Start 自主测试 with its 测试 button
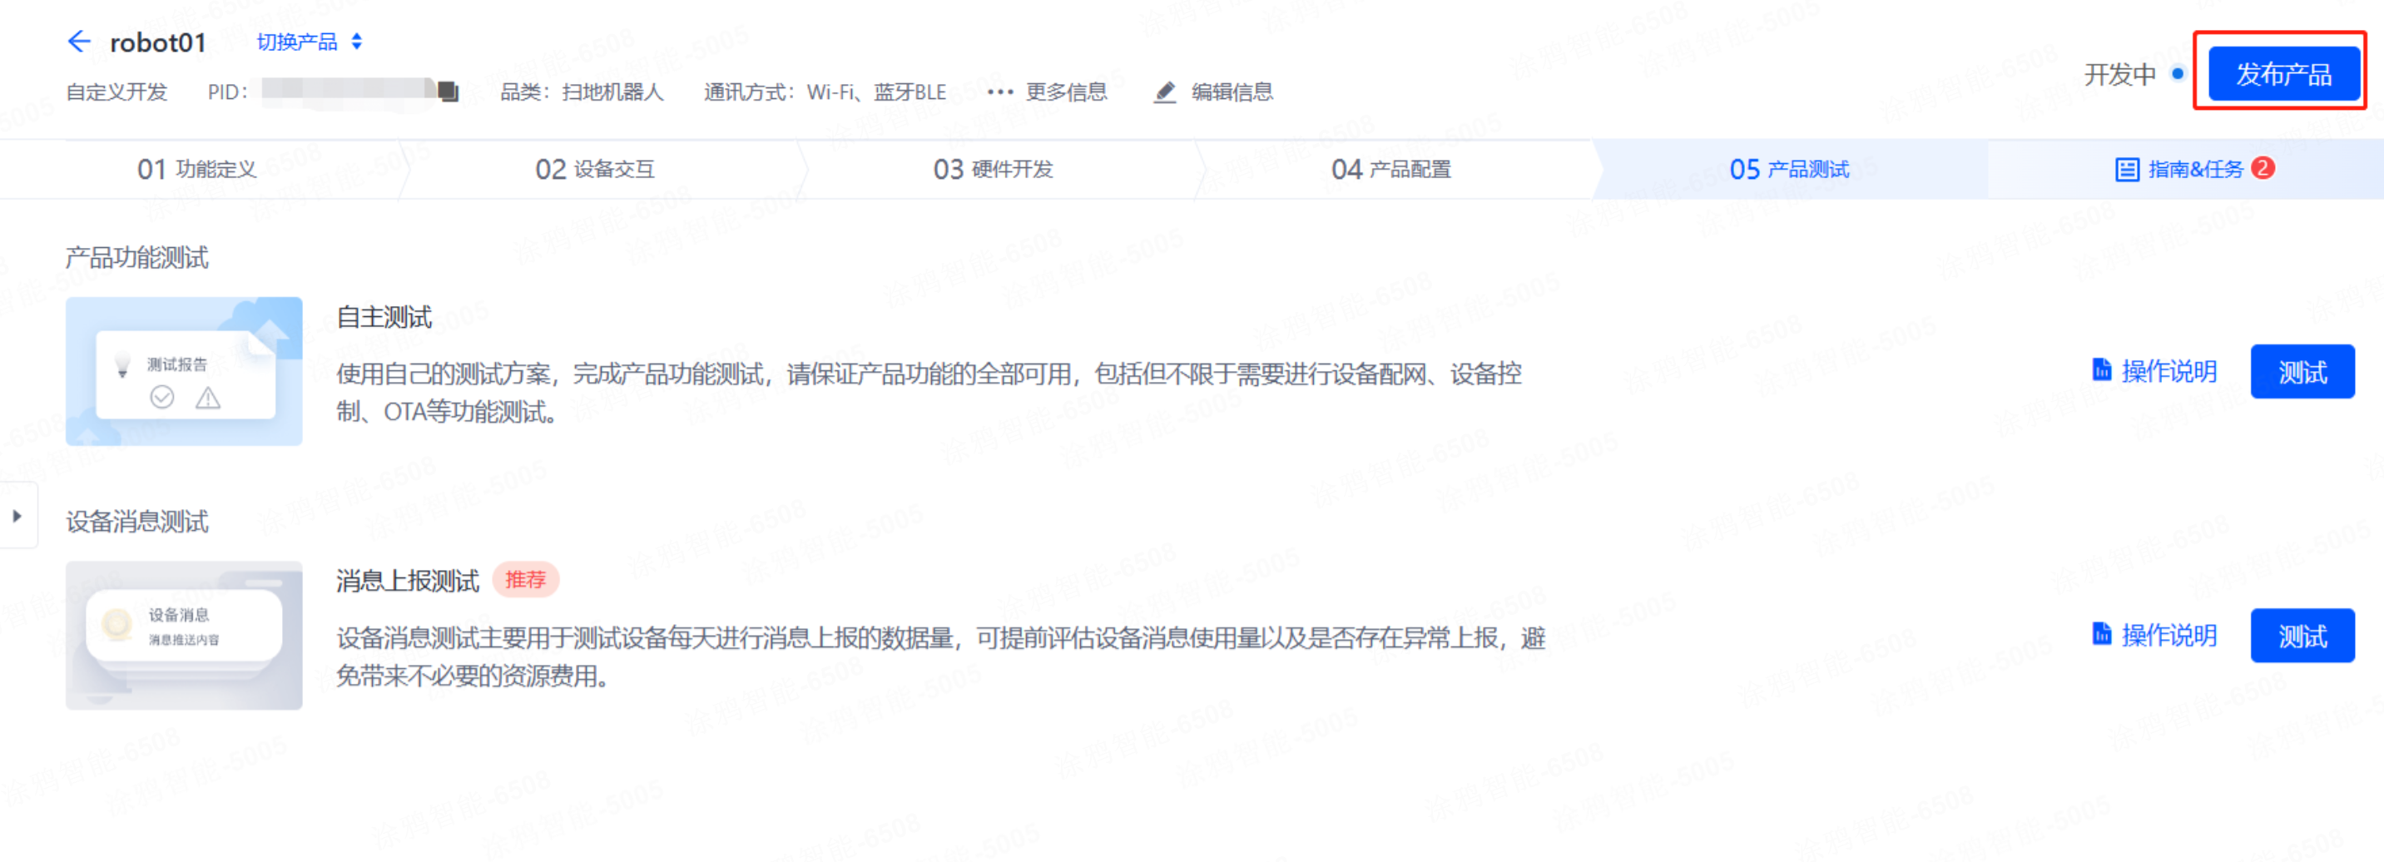Viewport: 2384px width, 862px height. pyautogui.click(x=2302, y=372)
